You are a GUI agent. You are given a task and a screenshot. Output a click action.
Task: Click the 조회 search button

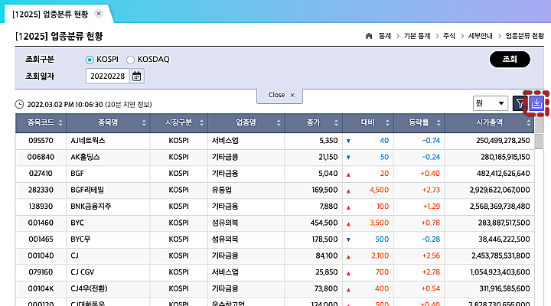510,60
